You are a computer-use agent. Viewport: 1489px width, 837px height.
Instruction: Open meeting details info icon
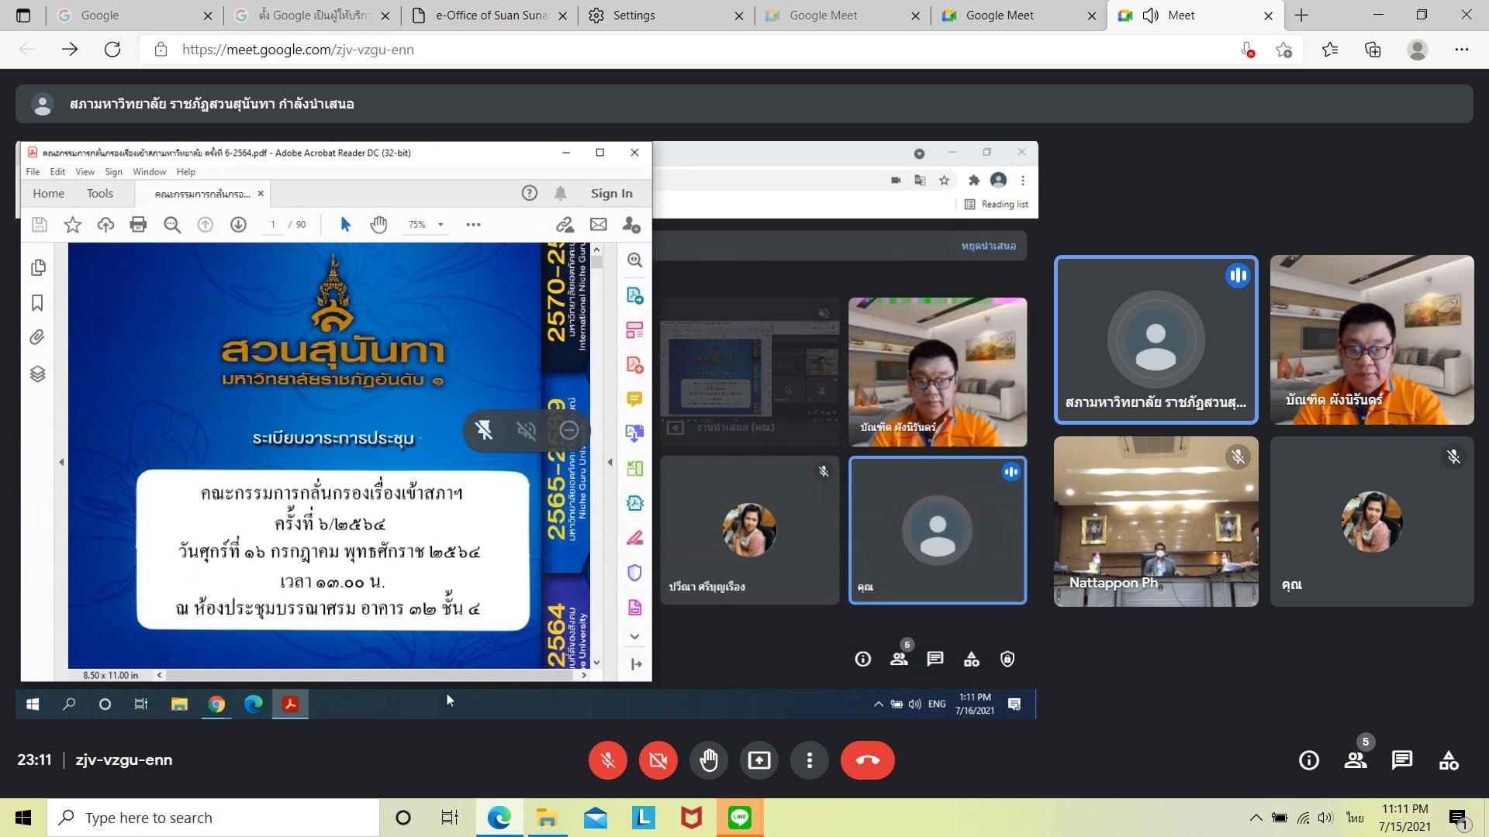pyautogui.click(x=1308, y=760)
